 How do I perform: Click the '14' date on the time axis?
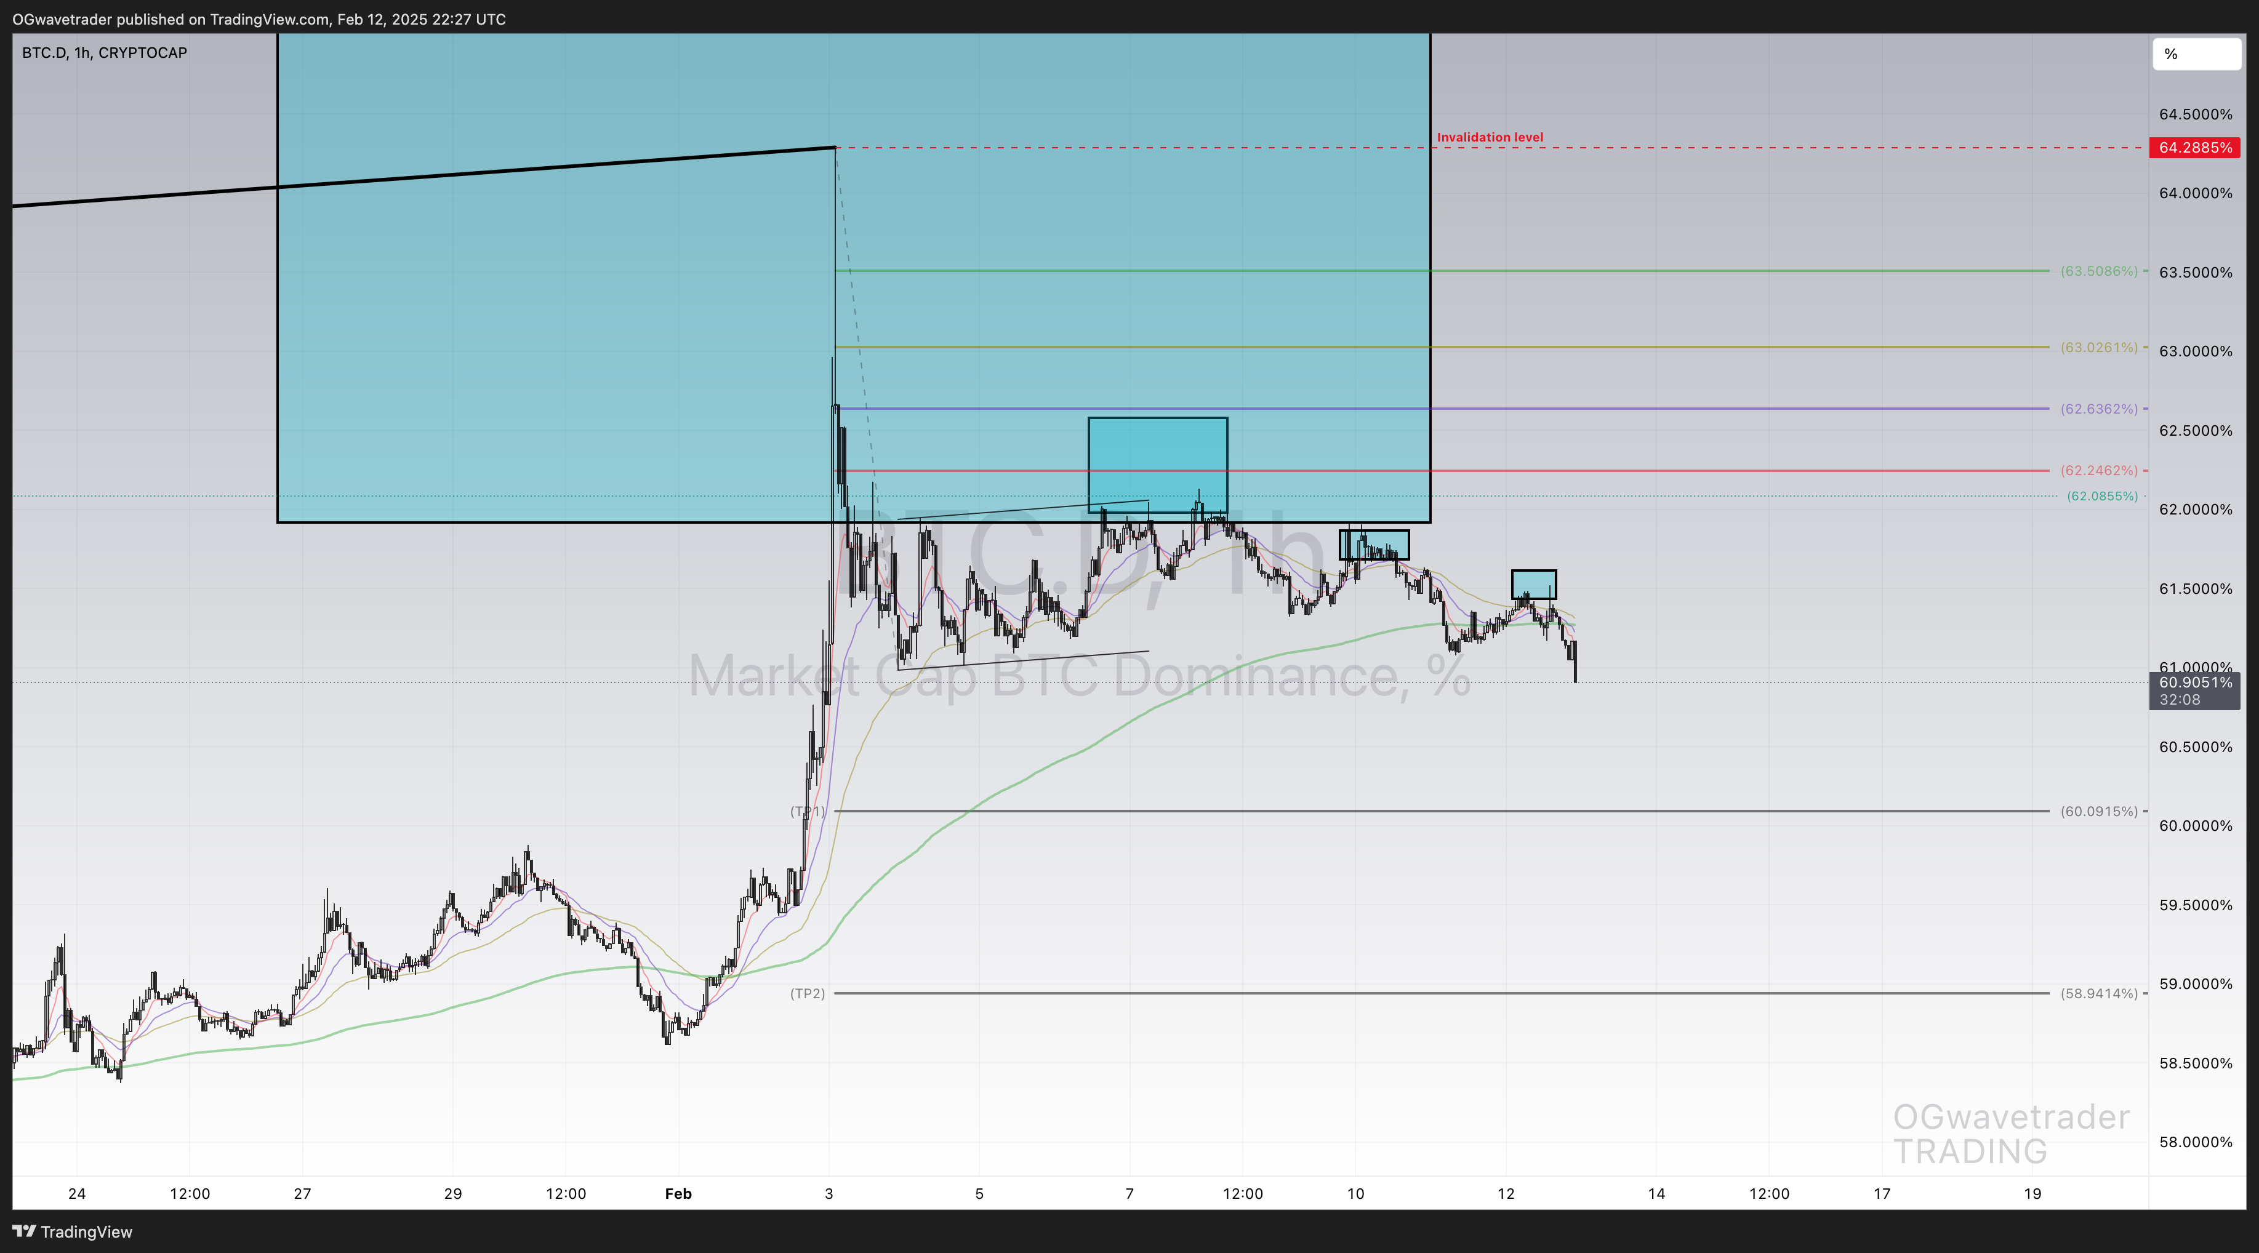coord(1656,1193)
